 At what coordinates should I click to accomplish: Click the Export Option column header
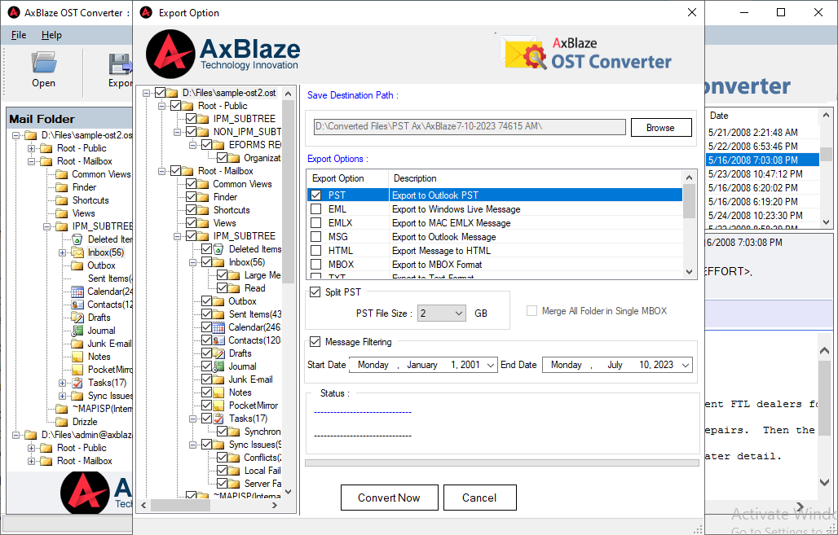click(x=347, y=178)
